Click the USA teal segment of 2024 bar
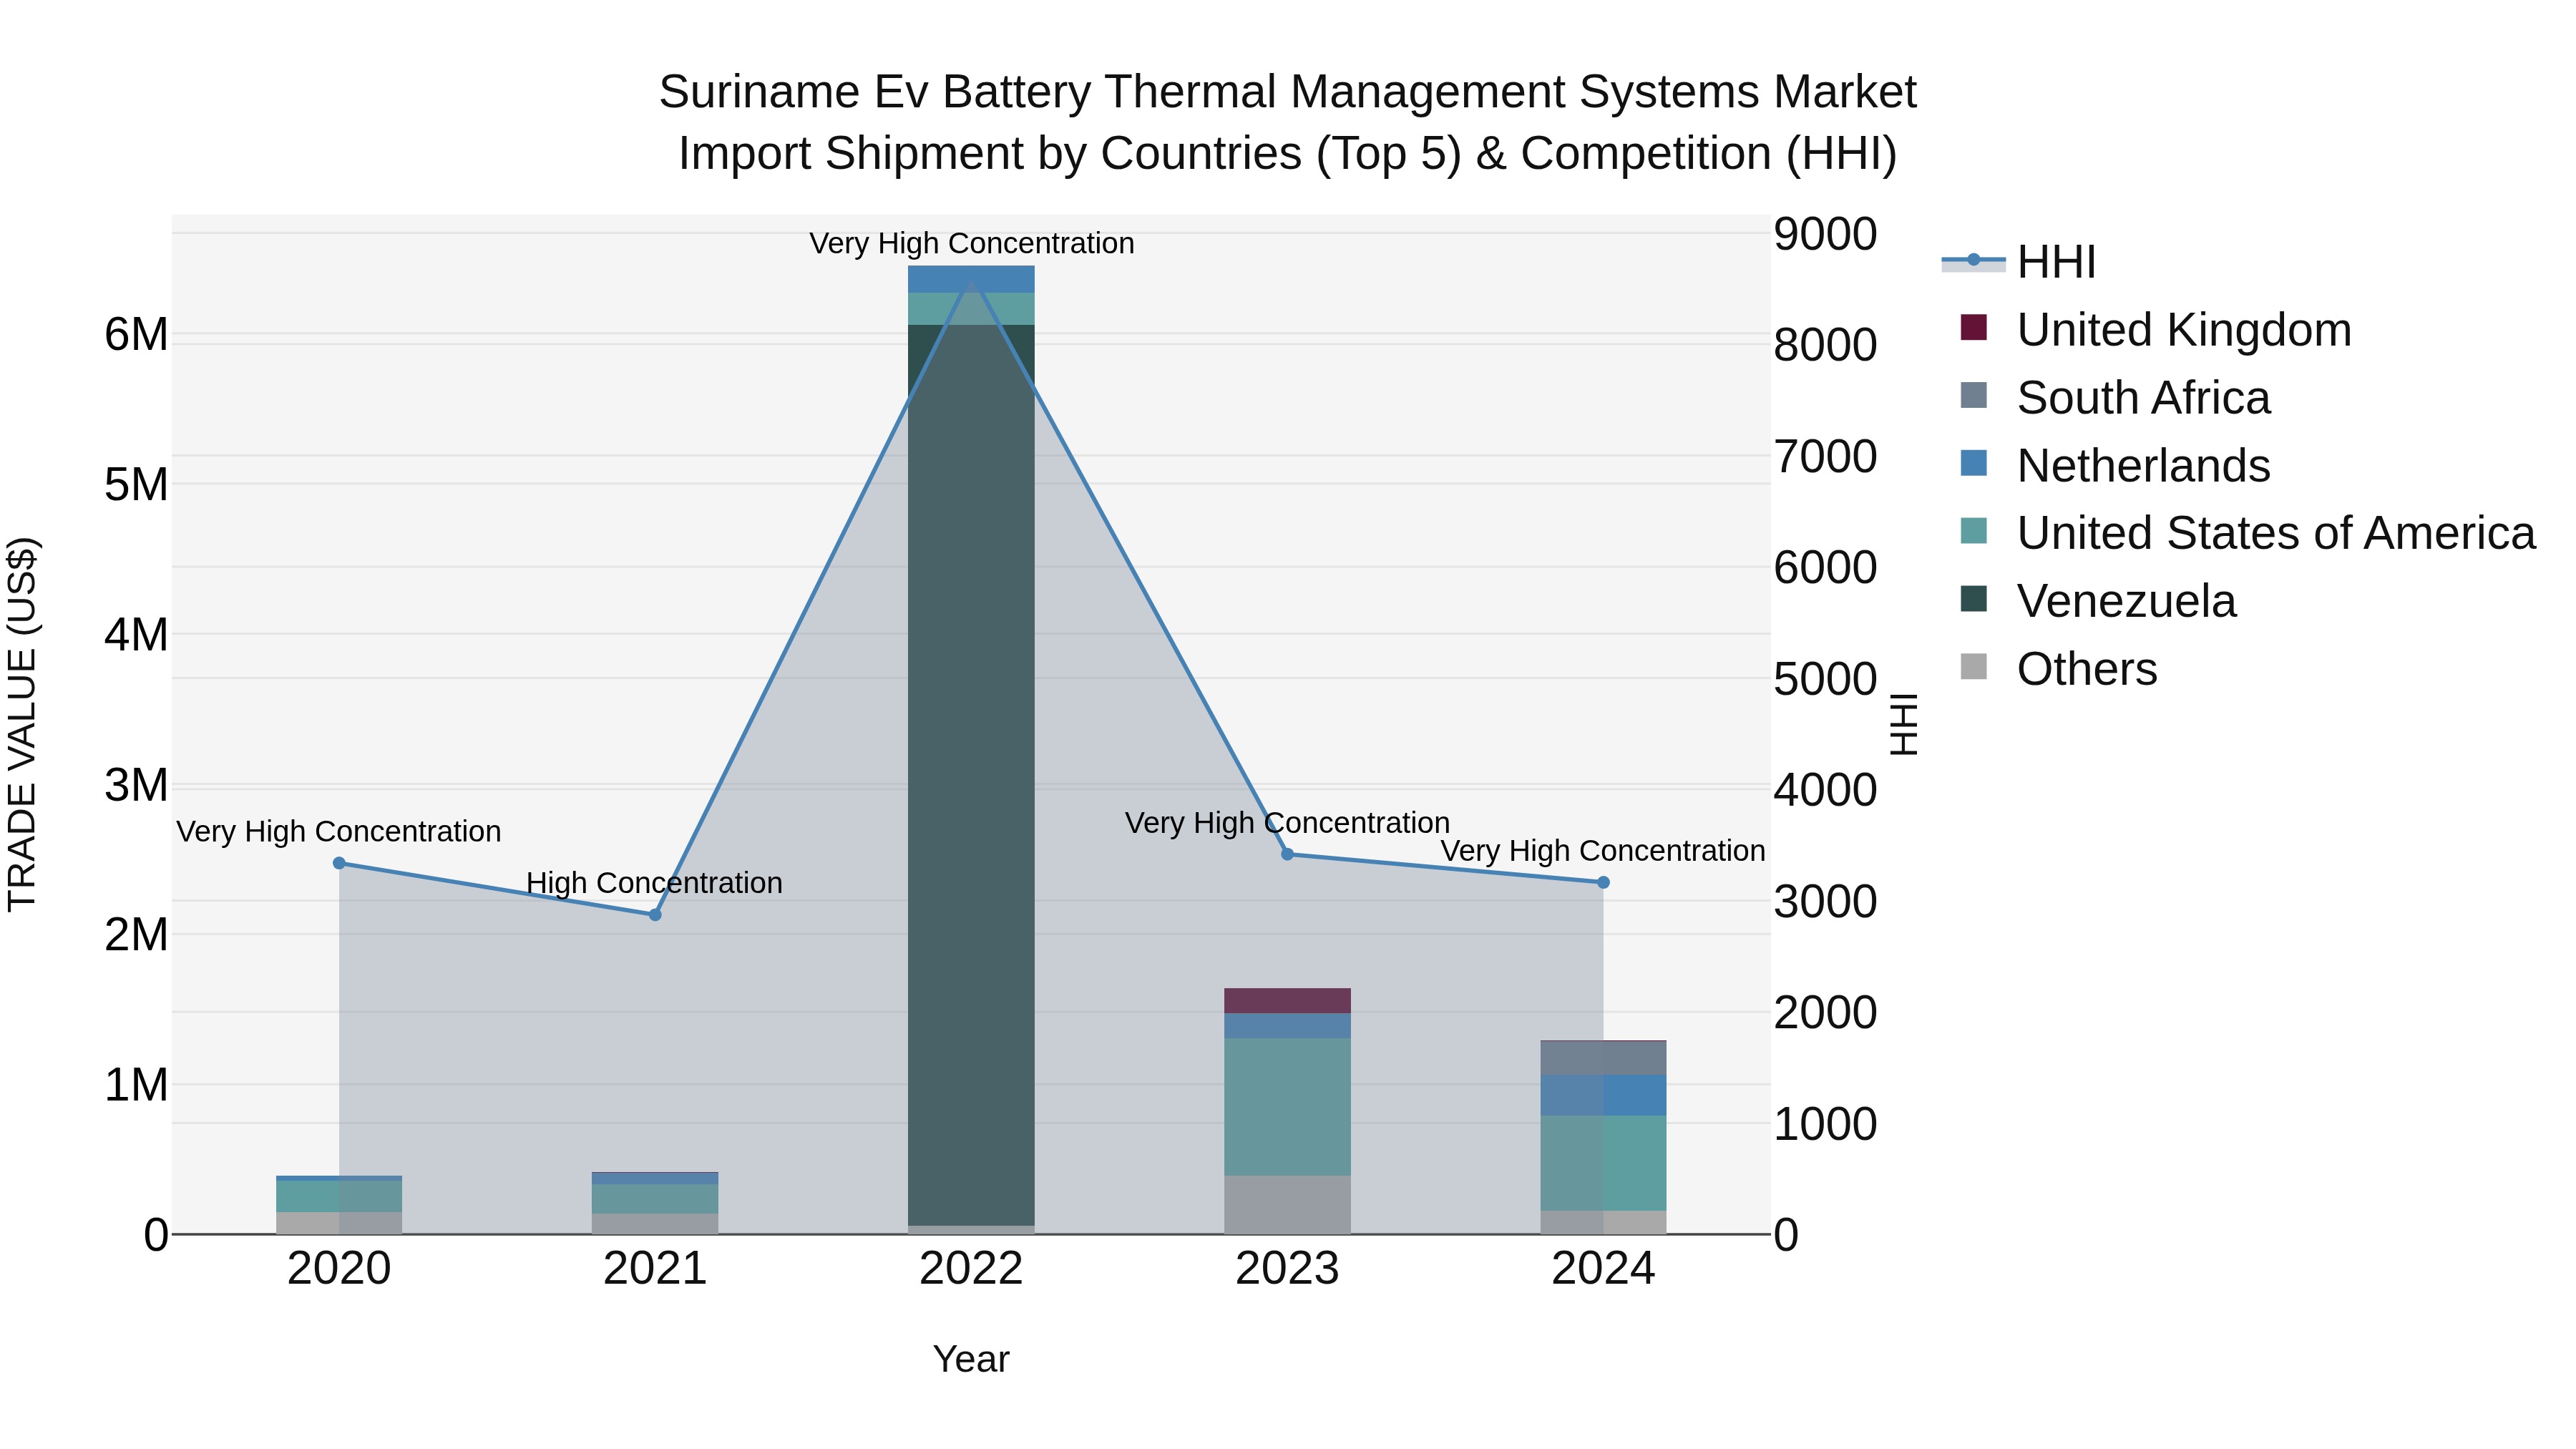This screenshot has width=2576, height=1449. point(1604,1164)
